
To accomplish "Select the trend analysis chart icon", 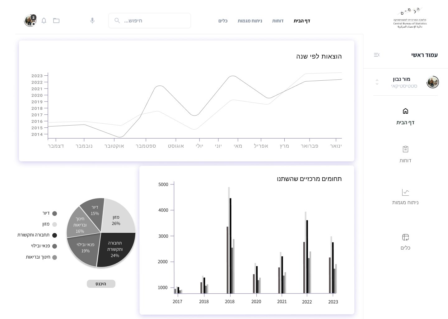I will [x=405, y=192].
